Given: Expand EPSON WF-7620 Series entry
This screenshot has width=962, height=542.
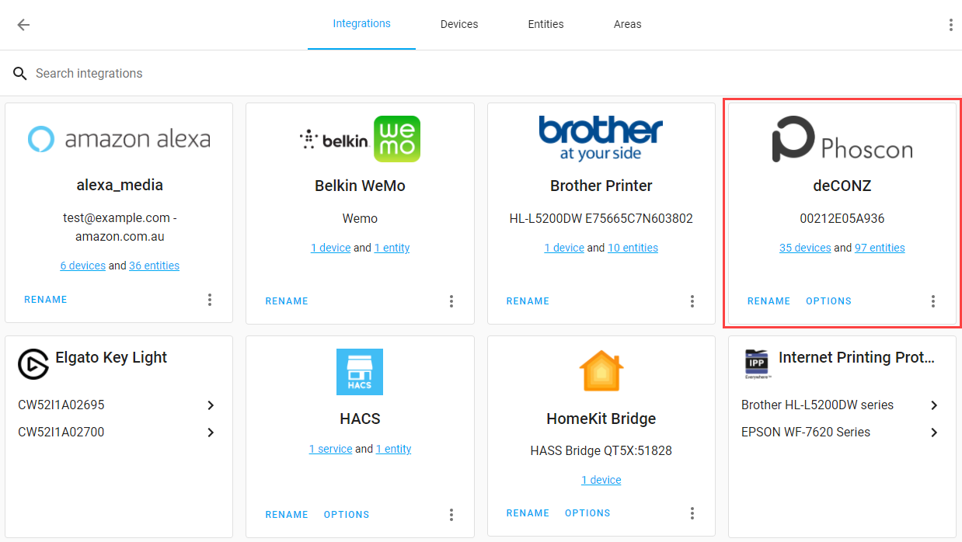Looking at the screenshot, I should click(934, 433).
